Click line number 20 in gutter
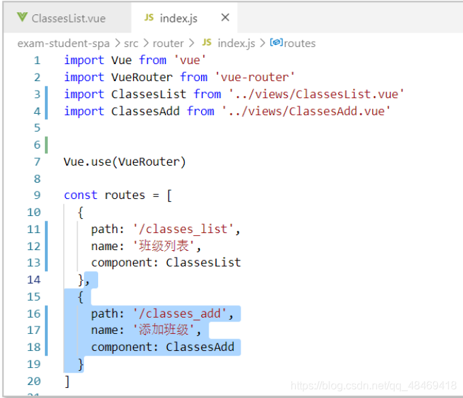Image resolution: width=463 pixels, height=398 pixels. (x=33, y=381)
